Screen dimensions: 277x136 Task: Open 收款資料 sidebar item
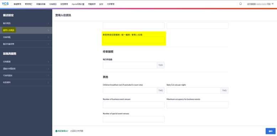pos(26,82)
